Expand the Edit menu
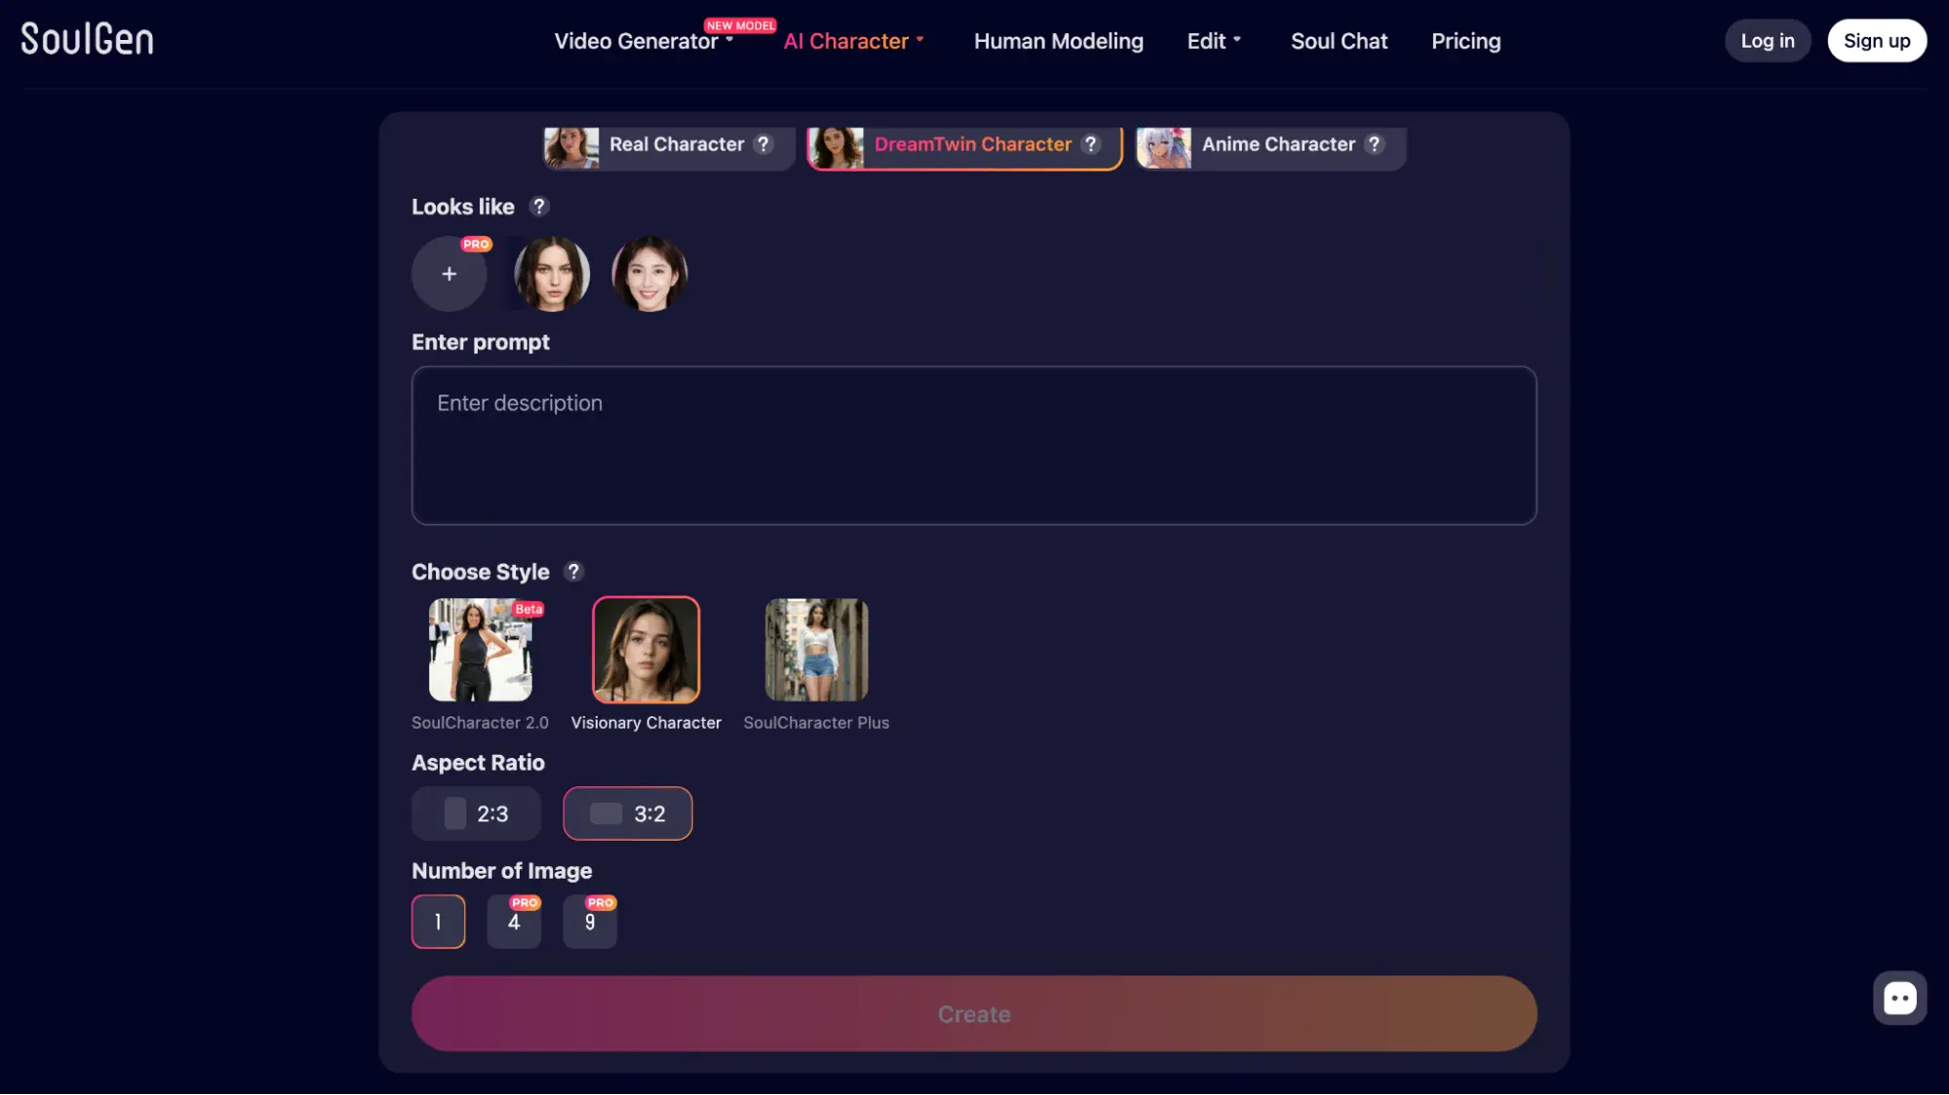 click(1214, 41)
